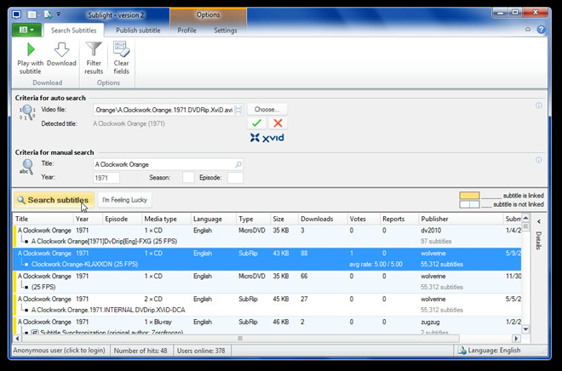This screenshot has width=562, height=371.
Task: Click the vertical scrollbar down arrow
Action: [x=525, y=329]
